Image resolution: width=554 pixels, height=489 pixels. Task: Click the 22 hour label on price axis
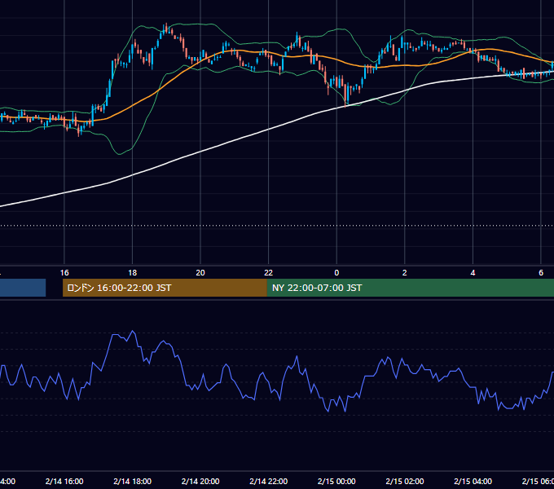coord(269,272)
